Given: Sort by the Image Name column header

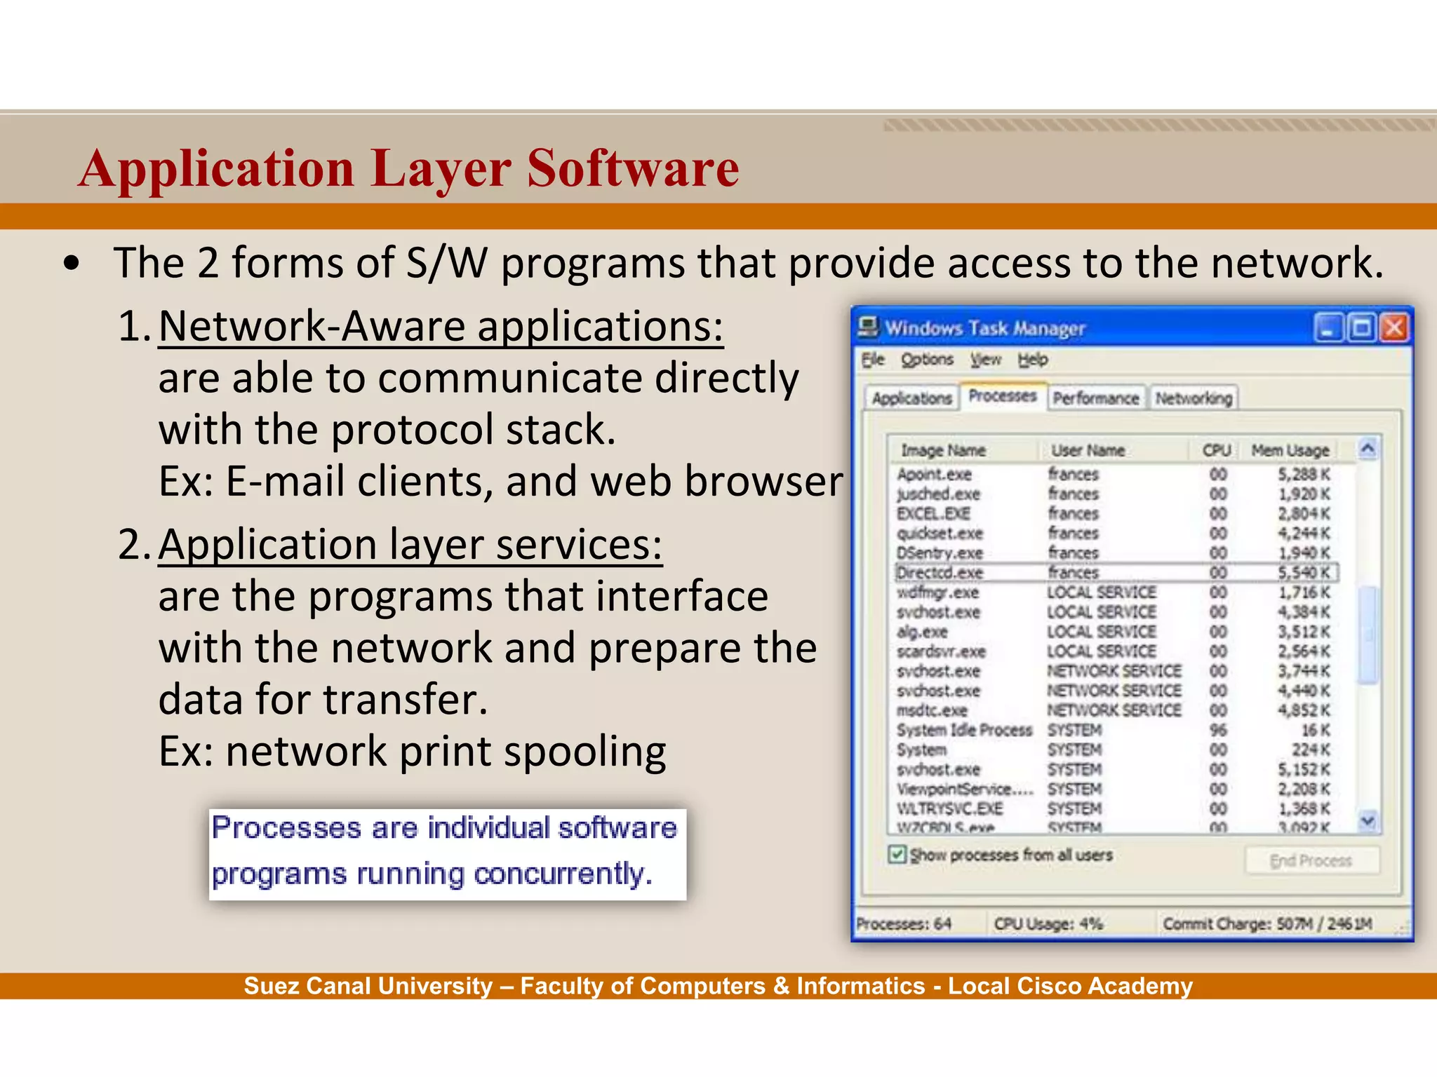Looking at the screenshot, I should pyautogui.click(x=943, y=450).
